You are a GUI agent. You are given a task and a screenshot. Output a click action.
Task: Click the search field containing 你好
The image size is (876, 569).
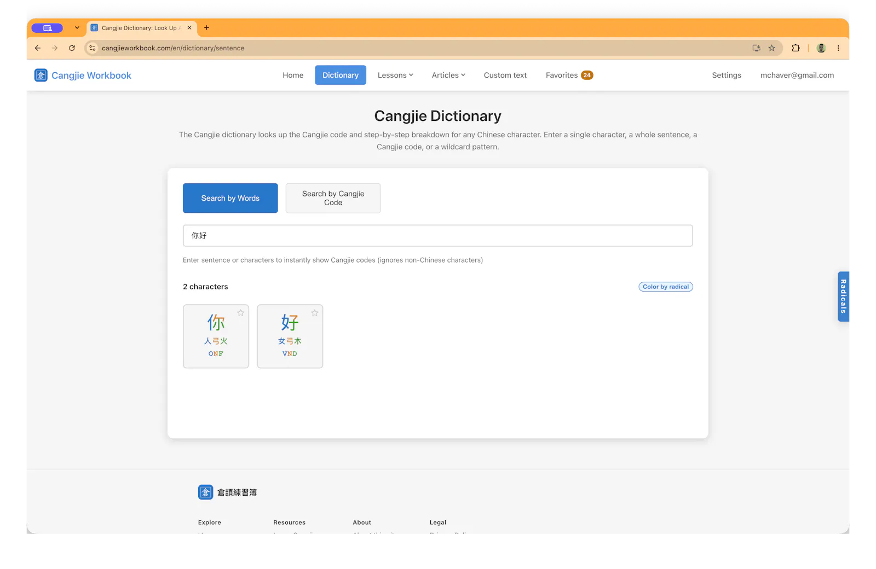pyautogui.click(x=438, y=236)
